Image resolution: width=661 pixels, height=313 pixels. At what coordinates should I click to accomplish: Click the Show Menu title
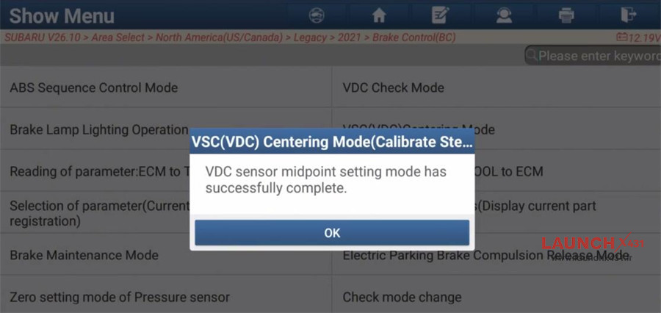pyautogui.click(x=62, y=15)
